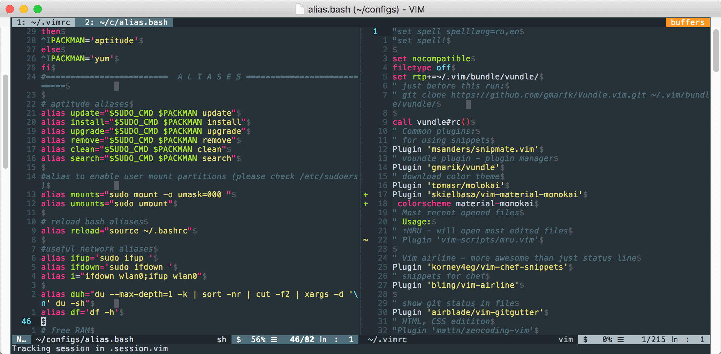Click the dollar sign icon in alias.bash statusline

click(239, 339)
